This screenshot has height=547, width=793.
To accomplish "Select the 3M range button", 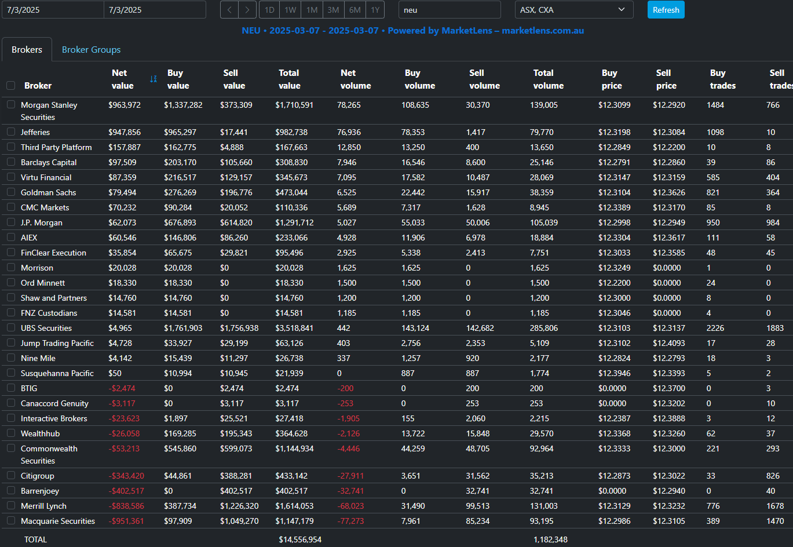I will 333,10.
